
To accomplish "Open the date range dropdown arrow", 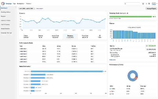I will (x=34, y=9).
